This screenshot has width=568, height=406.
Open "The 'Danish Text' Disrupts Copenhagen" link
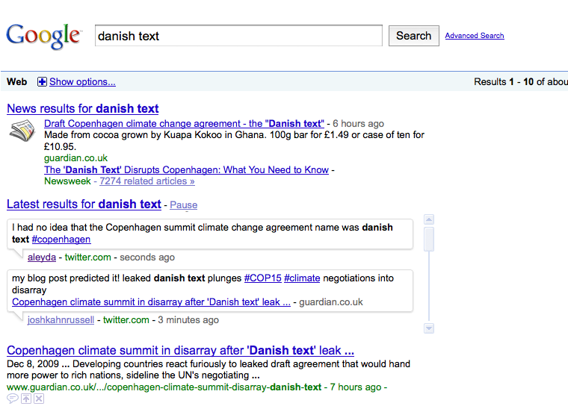pos(186,169)
